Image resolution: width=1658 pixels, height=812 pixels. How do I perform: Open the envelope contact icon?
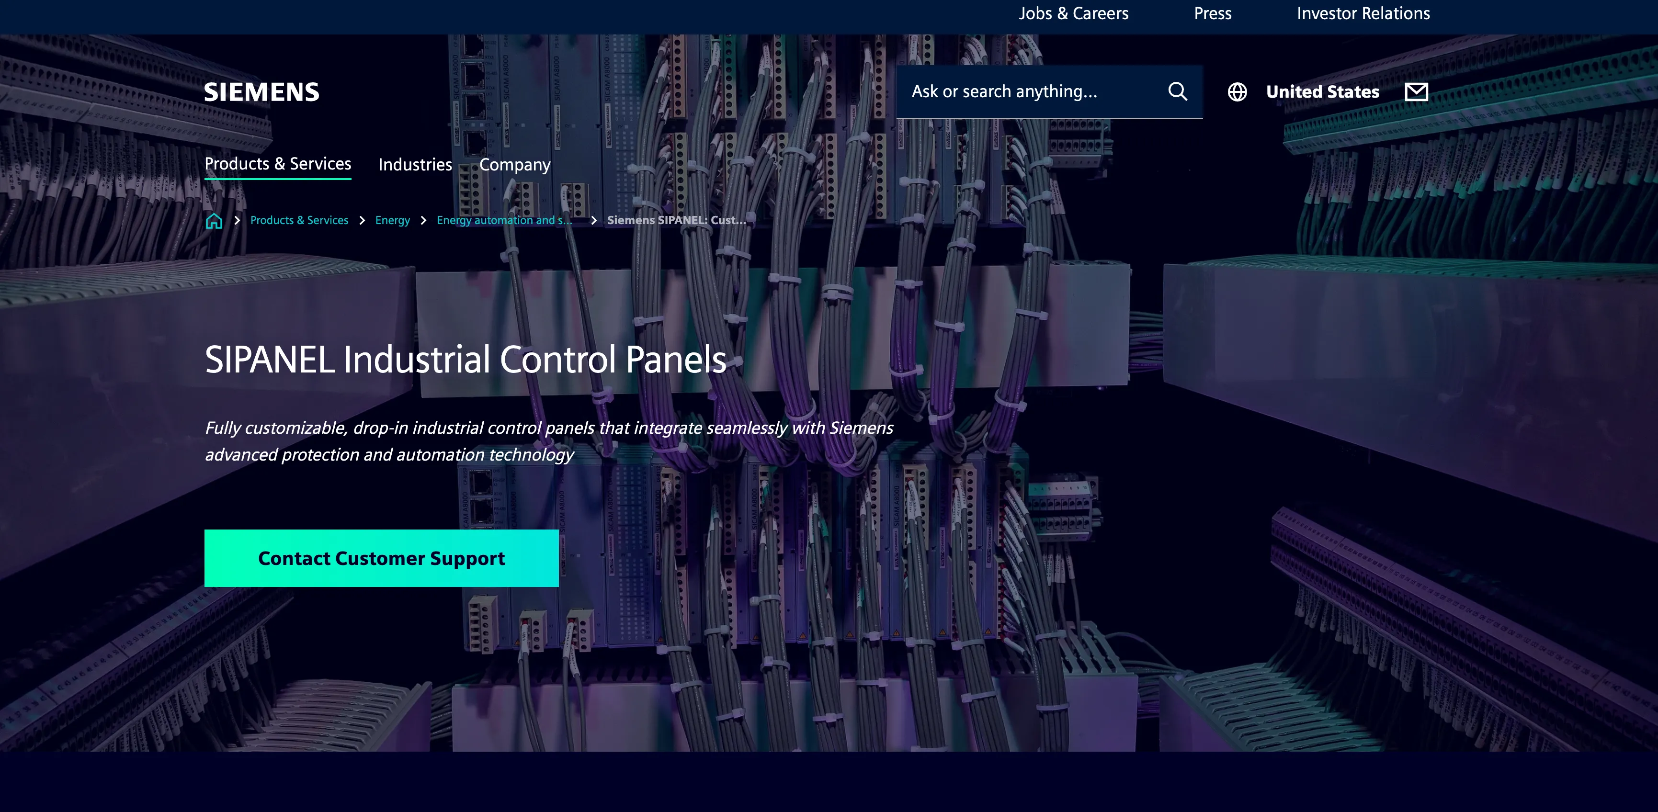(x=1416, y=92)
